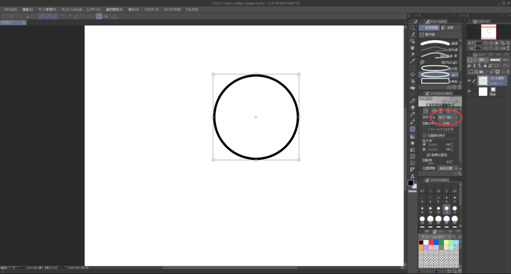Select the Fill bucket tool
Screen dimensions: 511x274
(x=412, y=88)
